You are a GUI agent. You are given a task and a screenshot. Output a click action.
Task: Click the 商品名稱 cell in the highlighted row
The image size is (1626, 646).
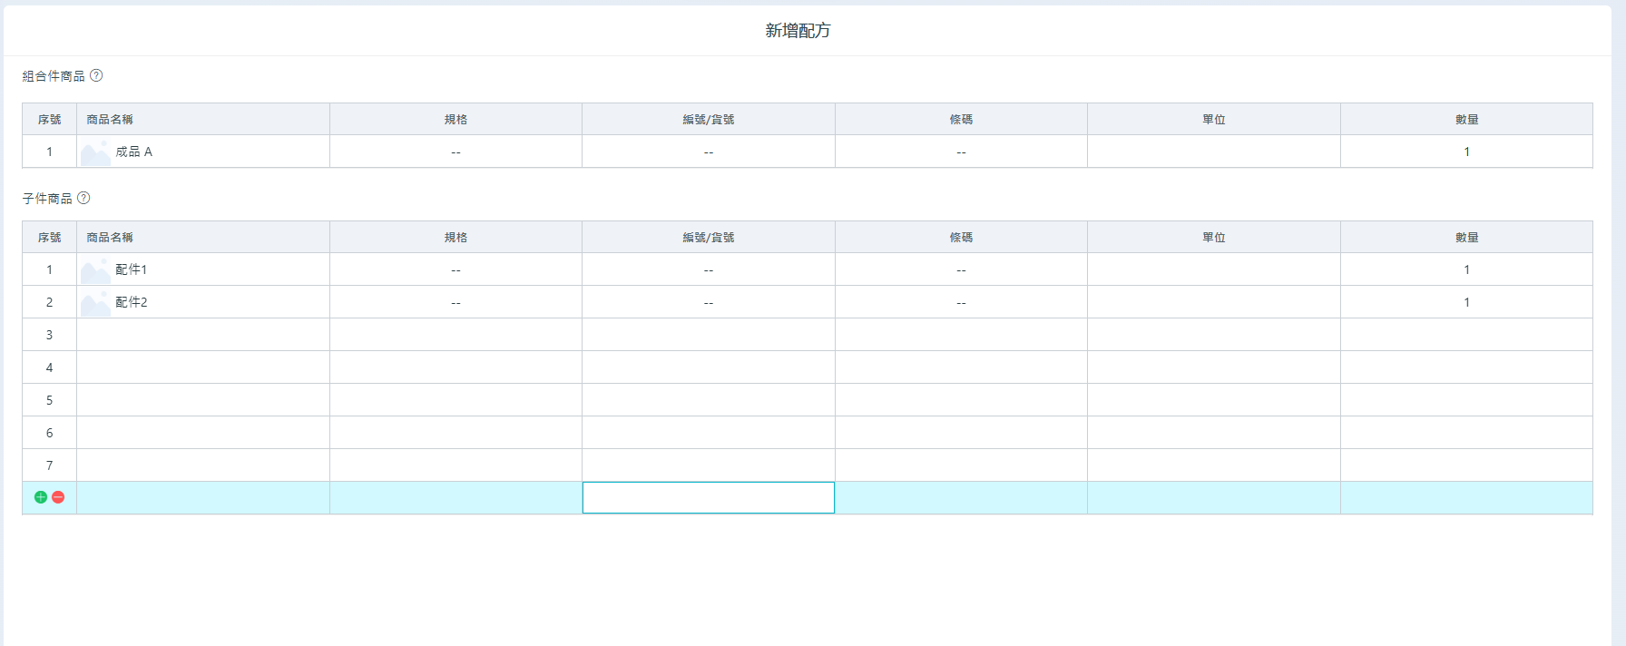pyautogui.click(x=202, y=497)
